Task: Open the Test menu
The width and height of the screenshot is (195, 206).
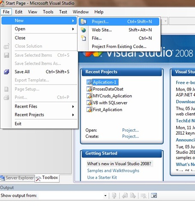Action: coord(63,12)
